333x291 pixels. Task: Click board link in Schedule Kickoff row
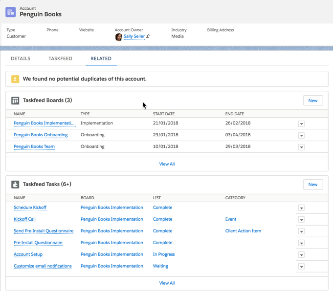111,208
